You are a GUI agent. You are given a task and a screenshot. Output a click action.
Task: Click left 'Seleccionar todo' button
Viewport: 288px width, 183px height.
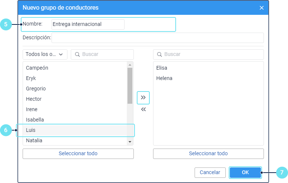point(78,154)
